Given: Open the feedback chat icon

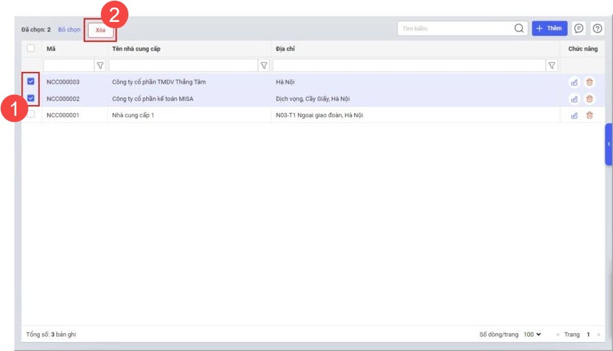Looking at the screenshot, I should (x=579, y=29).
